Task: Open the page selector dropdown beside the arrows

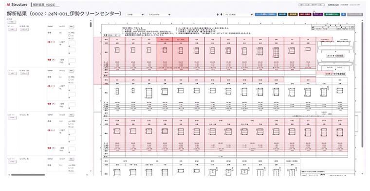Action: 239,15
